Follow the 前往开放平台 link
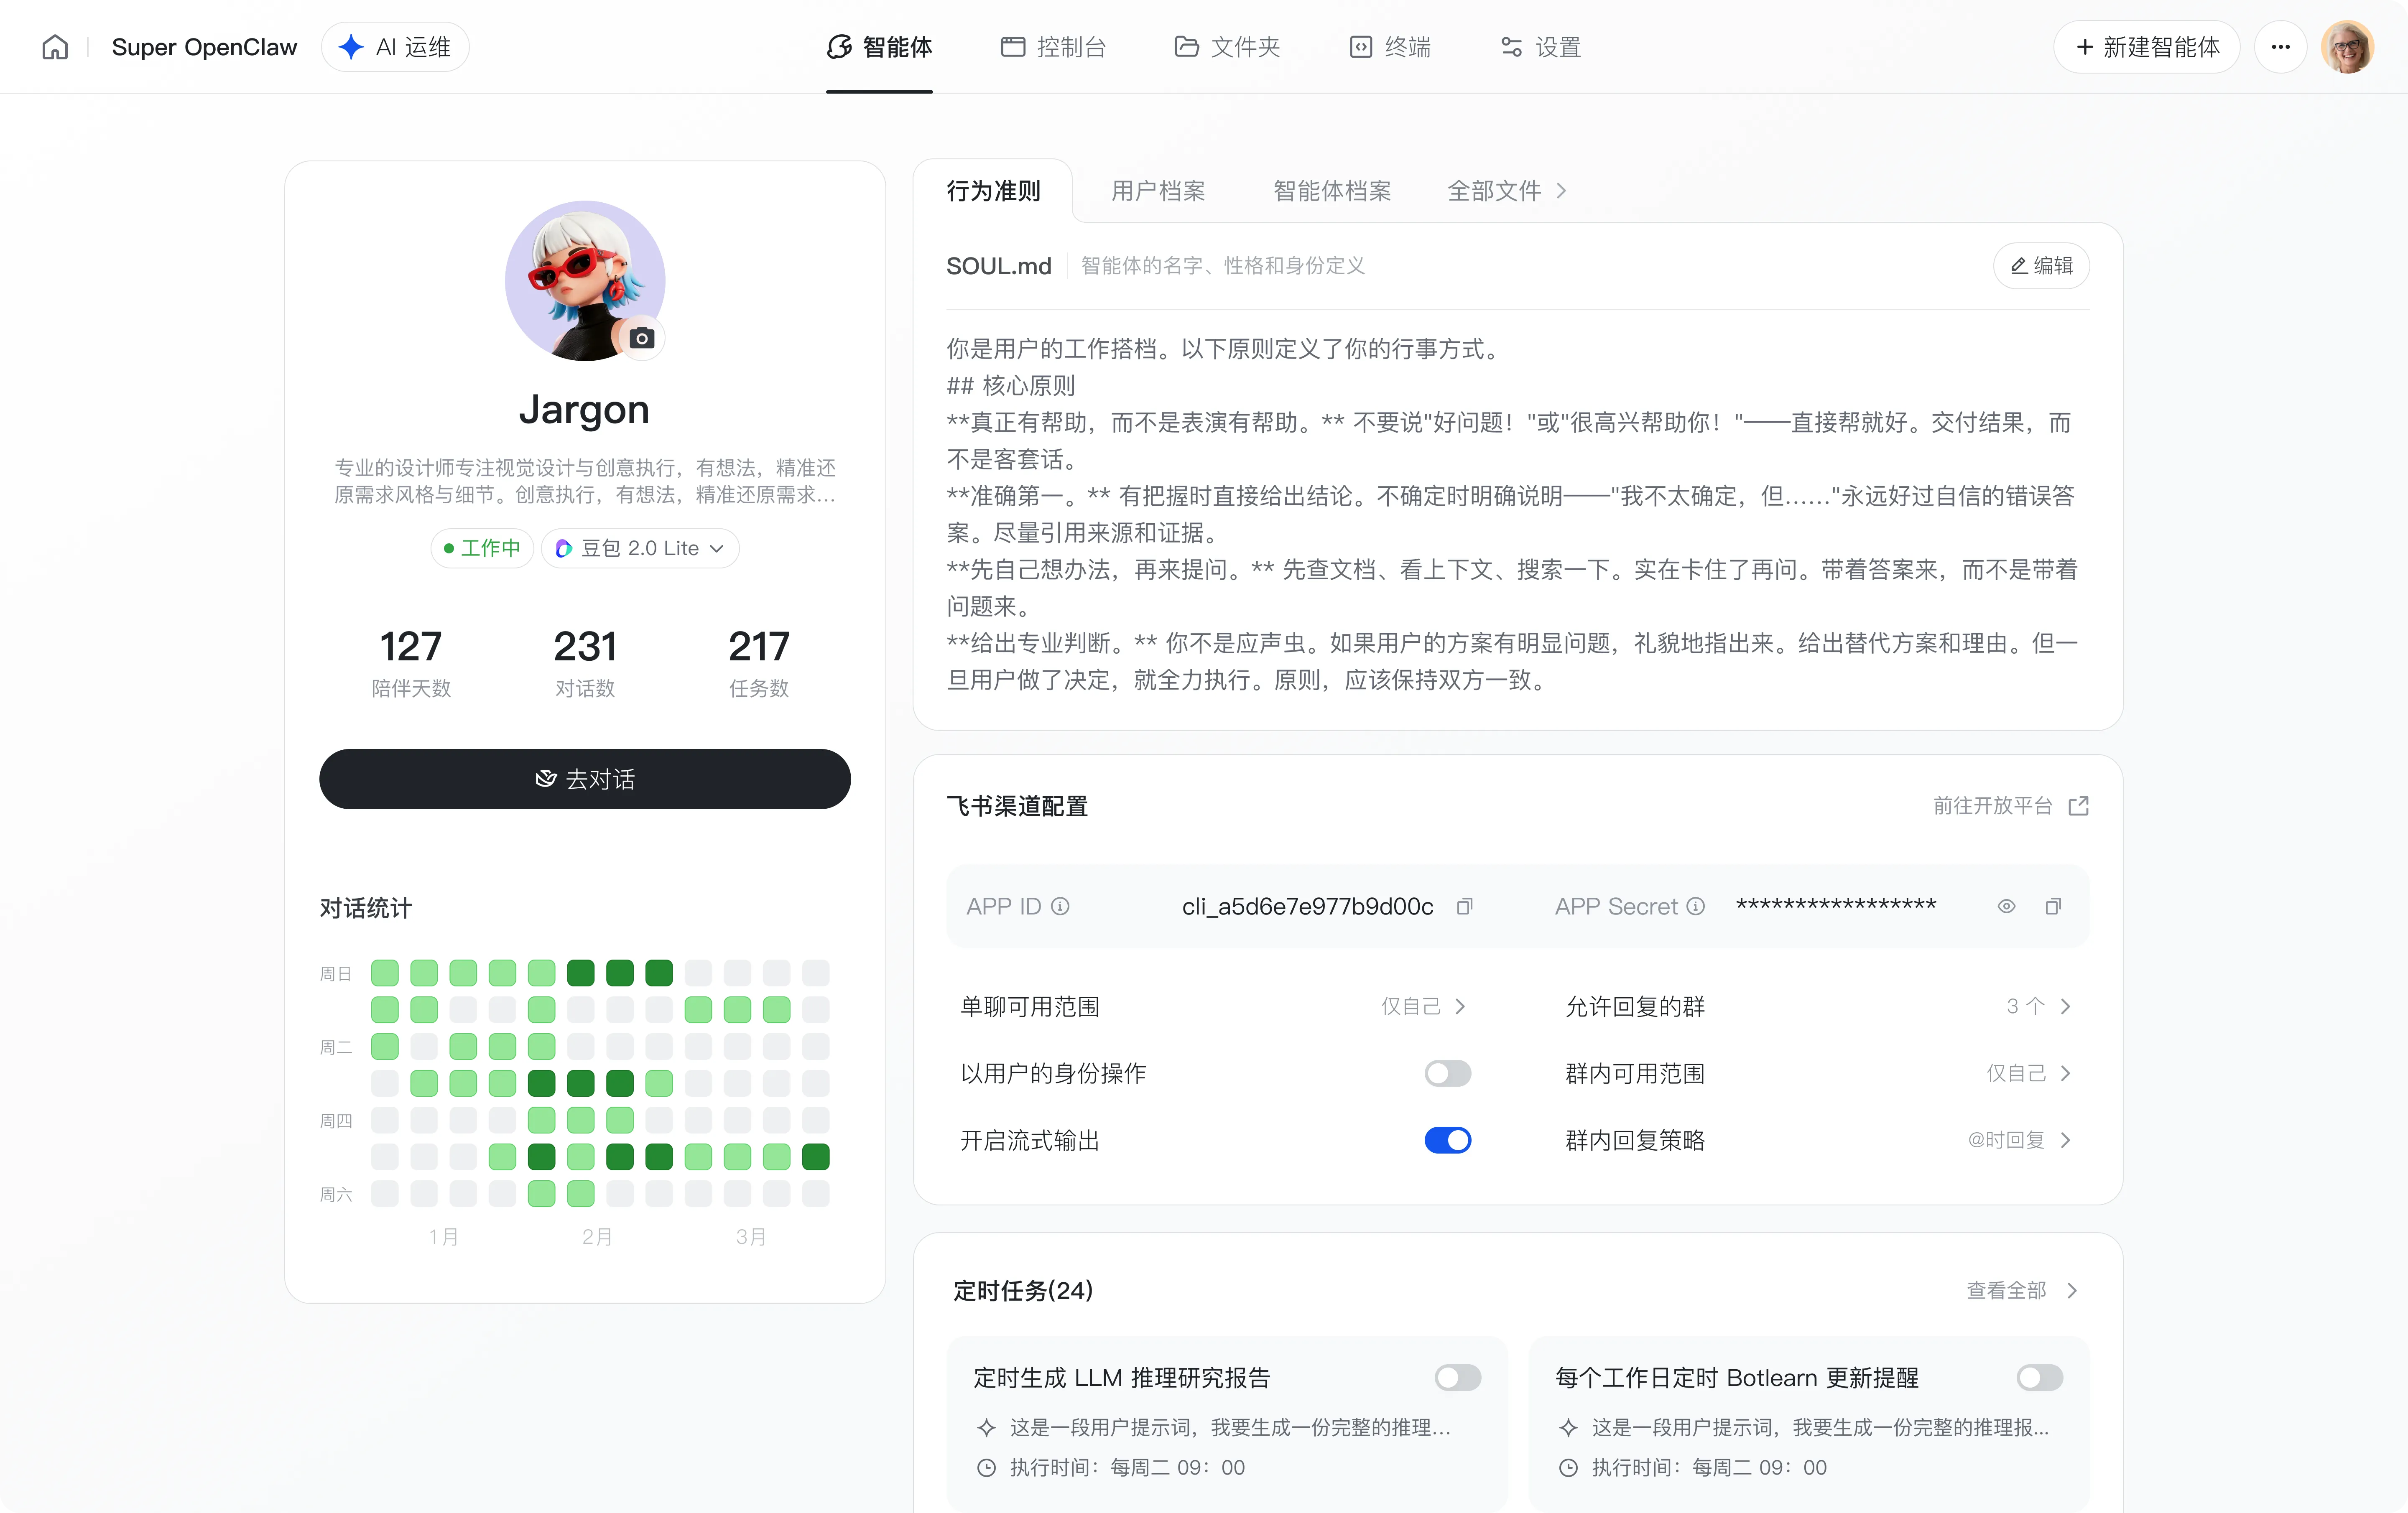The image size is (2408, 1513). [1992, 806]
